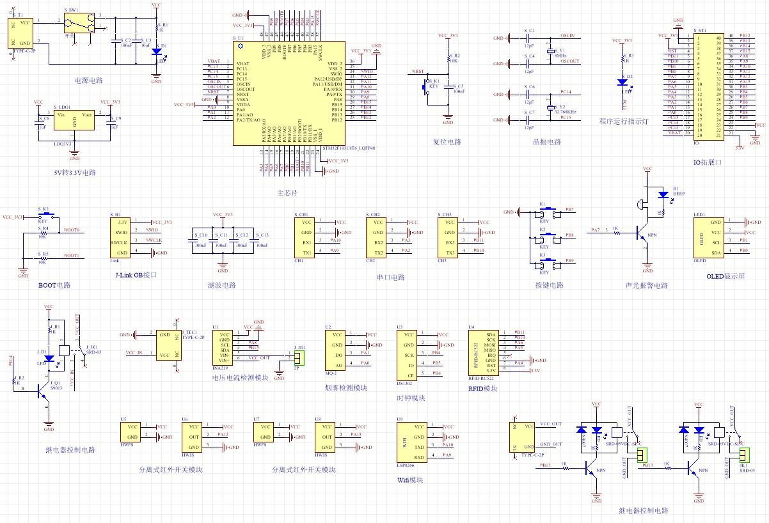The width and height of the screenshot is (769, 523).
Task: Select the S_ST1 IO expansion header
Action: point(708,86)
